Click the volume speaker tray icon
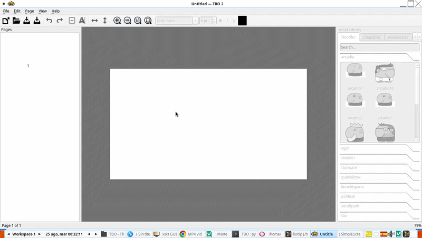The height and width of the screenshot is (238, 422). (x=391, y=234)
